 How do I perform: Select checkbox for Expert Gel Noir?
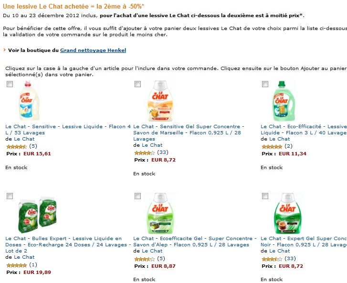(x=265, y=196)
